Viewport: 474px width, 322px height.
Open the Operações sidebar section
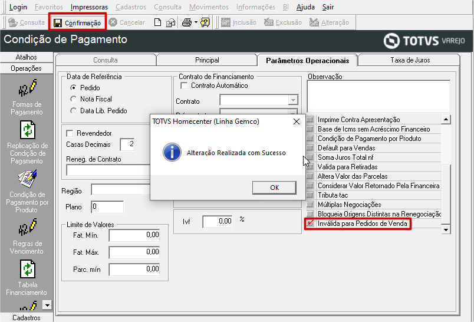pos(27,68)
